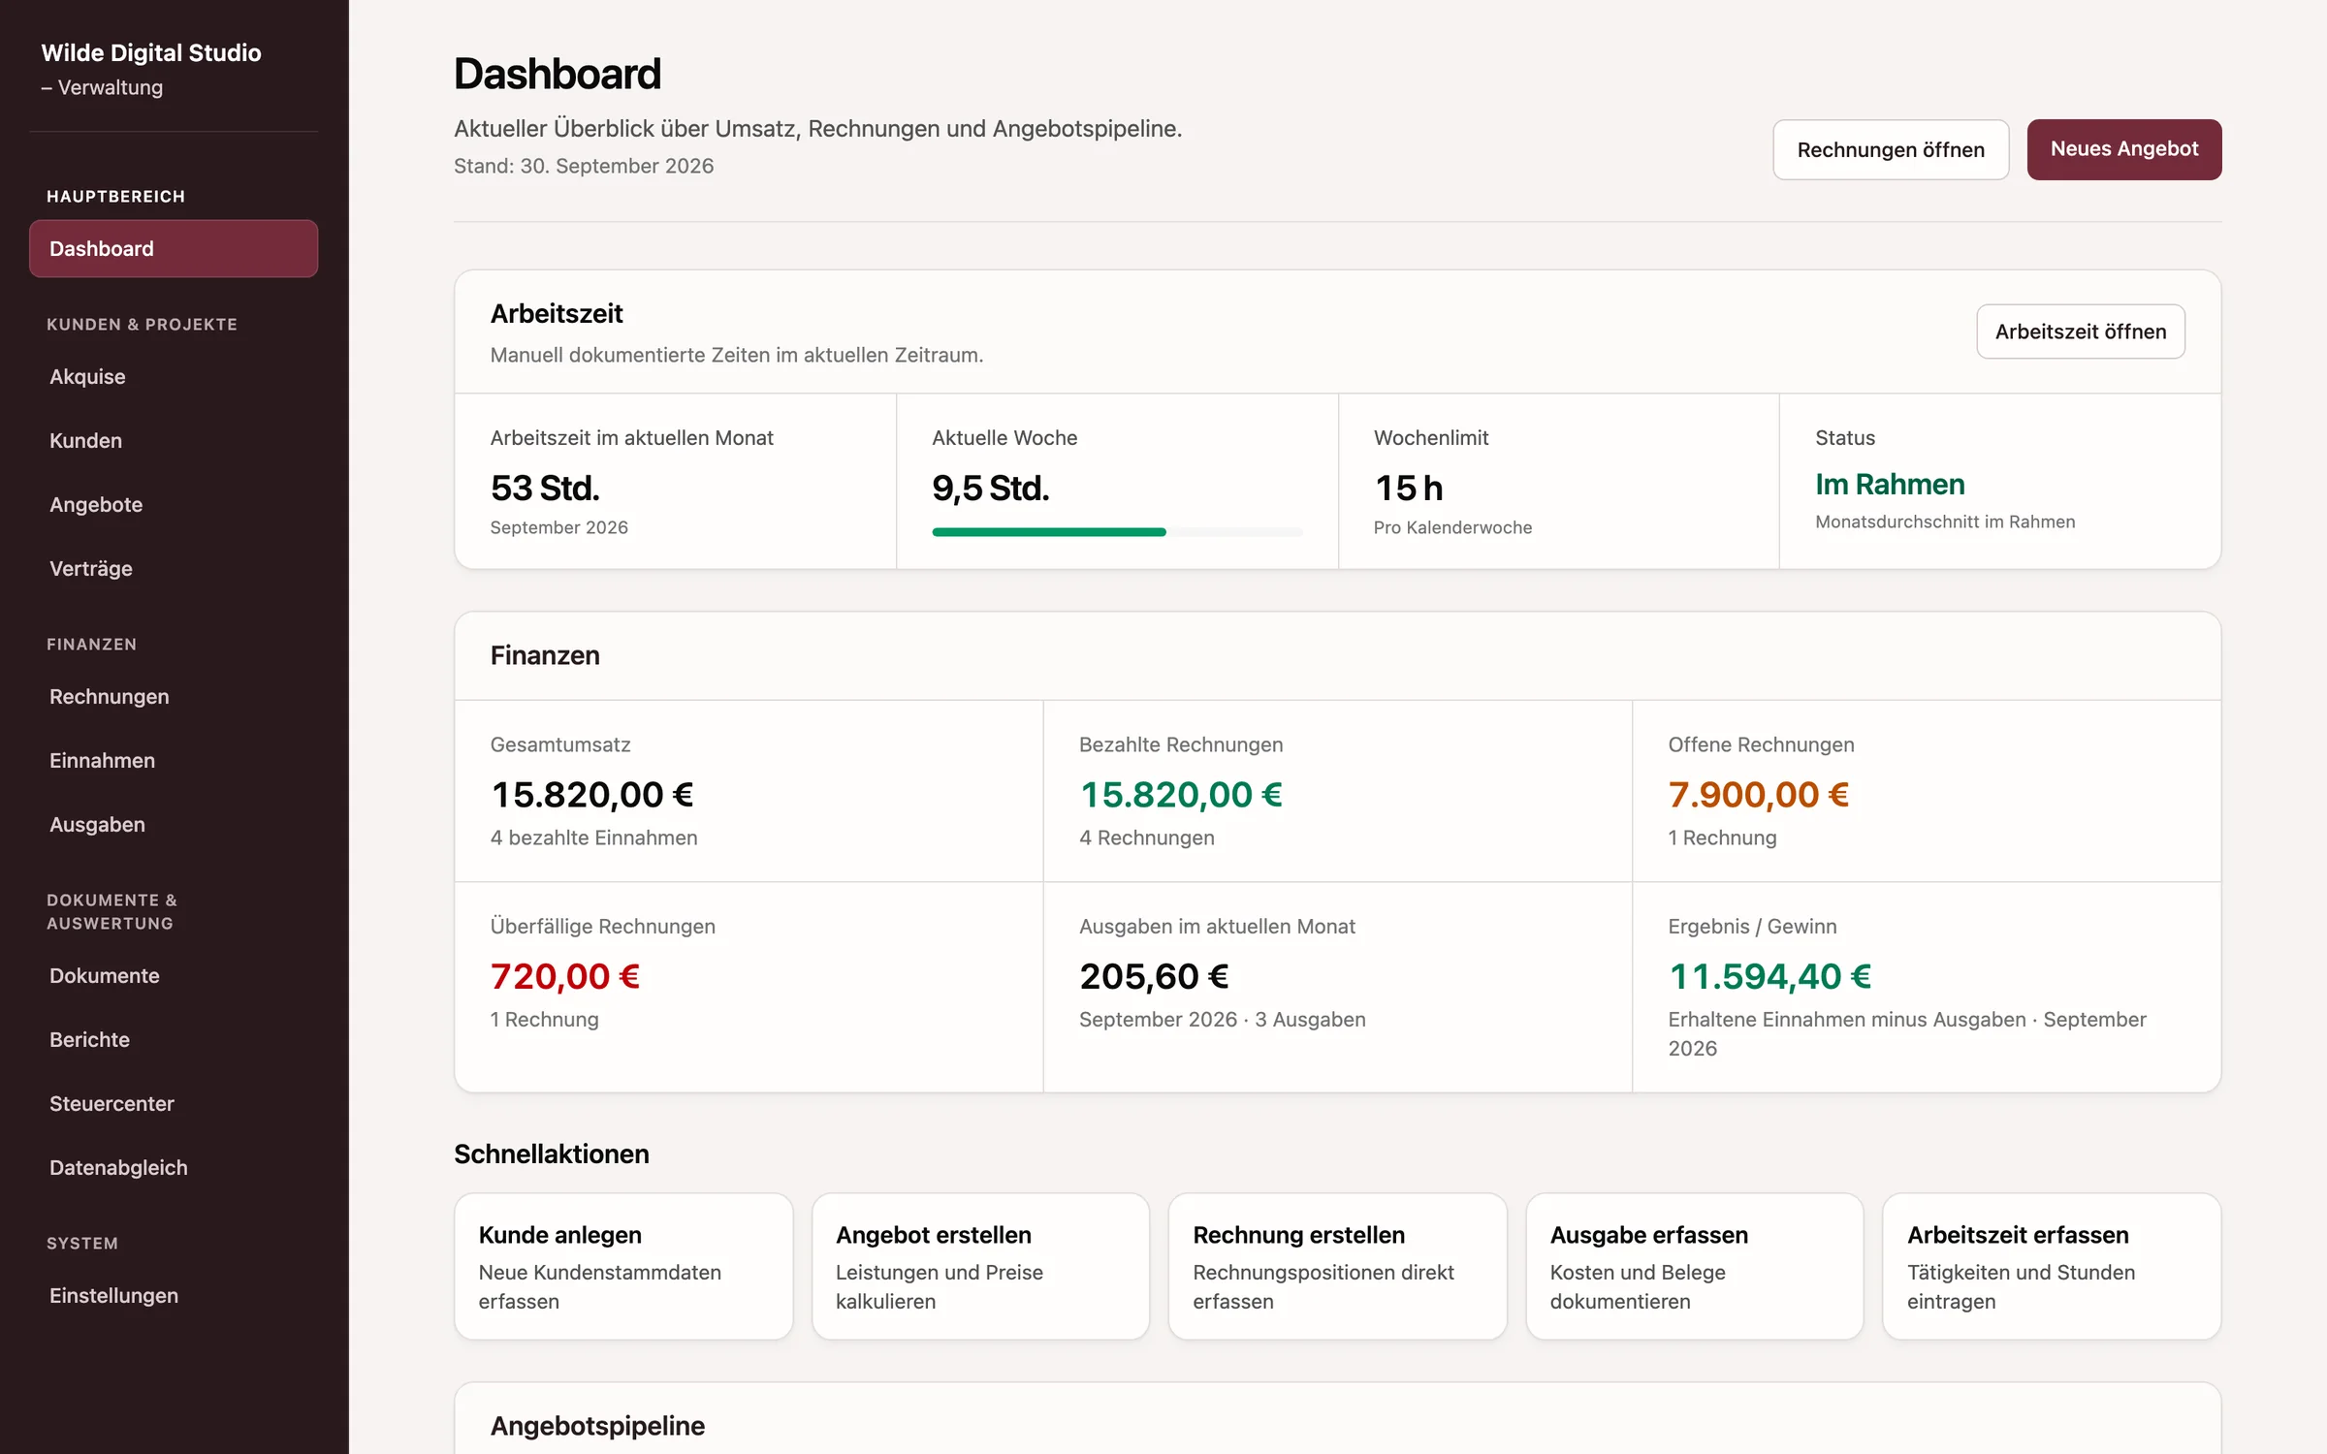Screen dimensions: 2327x1454
Task: Go to the Berichte section
Action: (x=174, y=1040)
